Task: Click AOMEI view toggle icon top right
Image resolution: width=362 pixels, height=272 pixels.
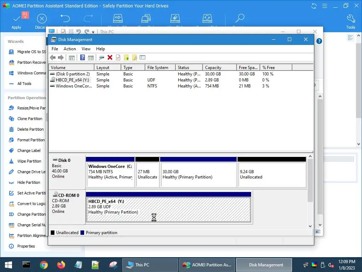Action: [x=350, y=38]
